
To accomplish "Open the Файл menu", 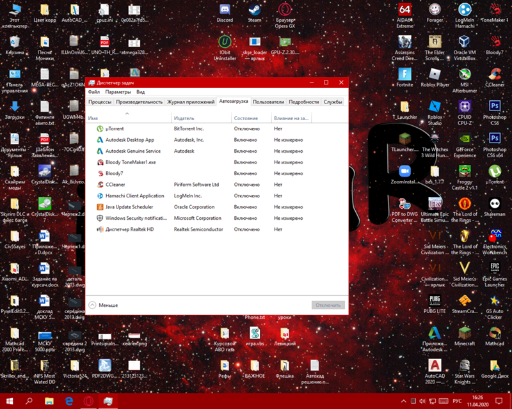I will point(93,92).
